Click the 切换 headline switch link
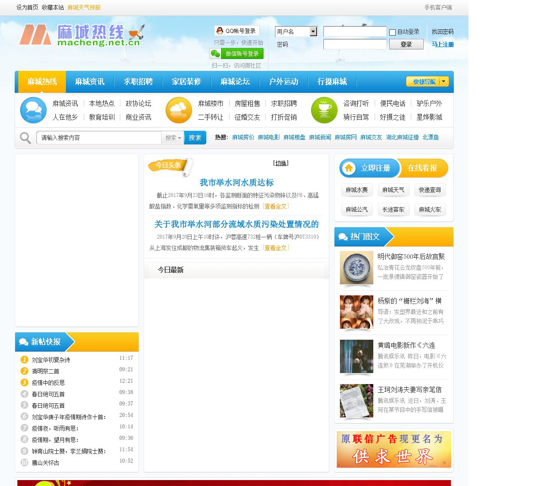549x486 pixels. [280, 163]
